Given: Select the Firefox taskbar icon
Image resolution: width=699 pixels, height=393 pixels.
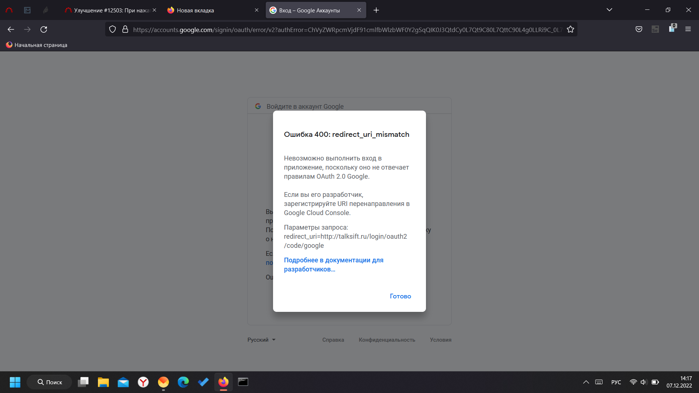Looking at the screenshot, I should [224, 382].
